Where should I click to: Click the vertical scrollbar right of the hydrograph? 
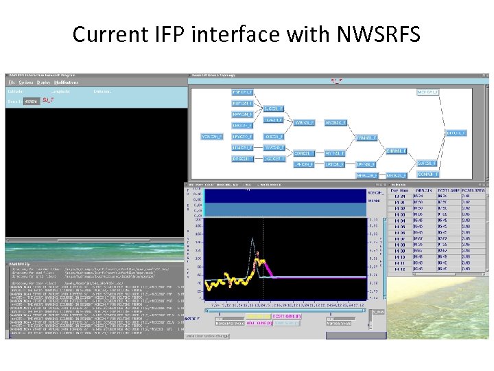[x=384, y=258]
